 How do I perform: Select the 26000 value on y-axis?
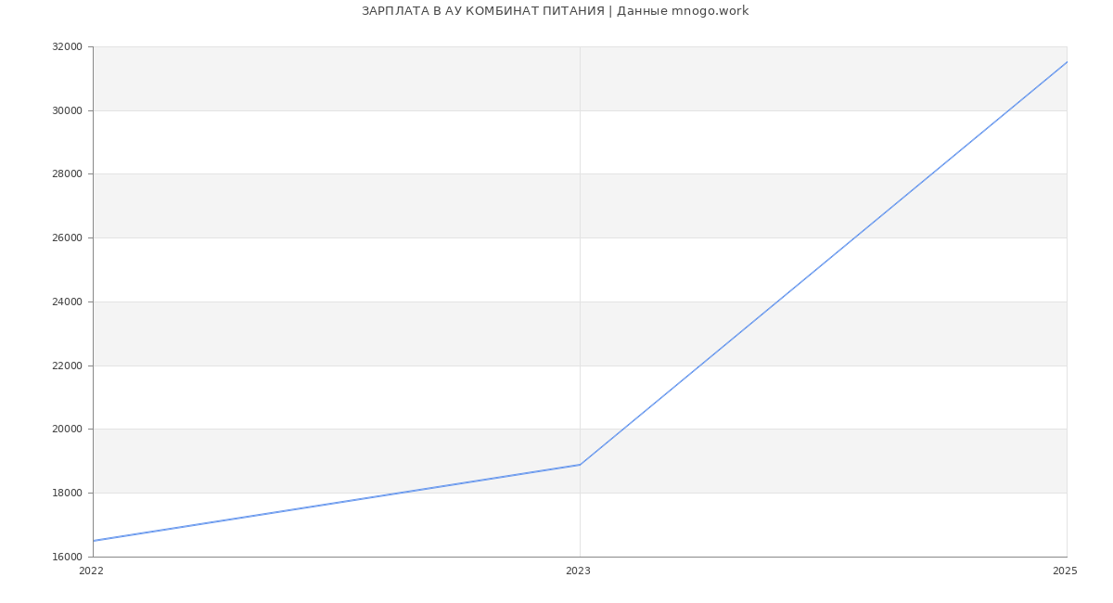coord(67,238)
